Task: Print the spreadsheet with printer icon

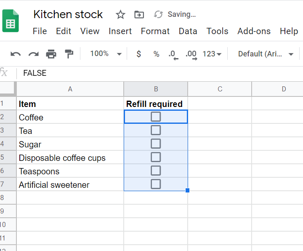Action: point(51,54)
